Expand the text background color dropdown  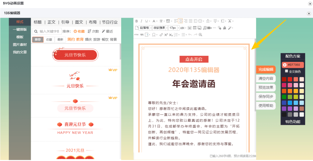point(172,21)
